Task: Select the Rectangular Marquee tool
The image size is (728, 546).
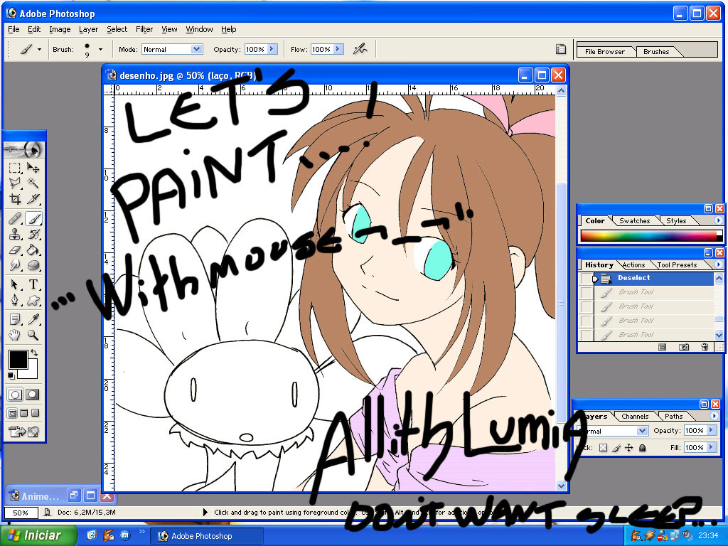Action: tap(15, 168)
